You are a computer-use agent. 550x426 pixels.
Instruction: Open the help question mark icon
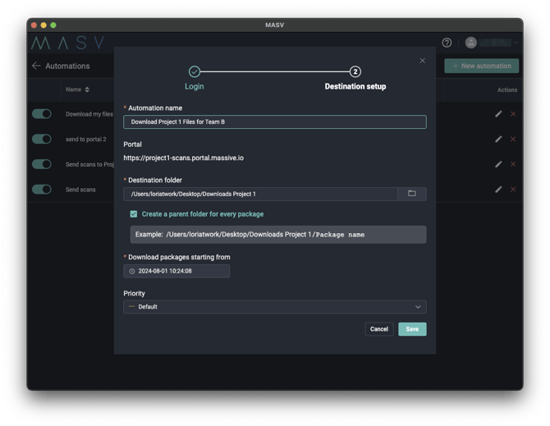coord(447,43)
